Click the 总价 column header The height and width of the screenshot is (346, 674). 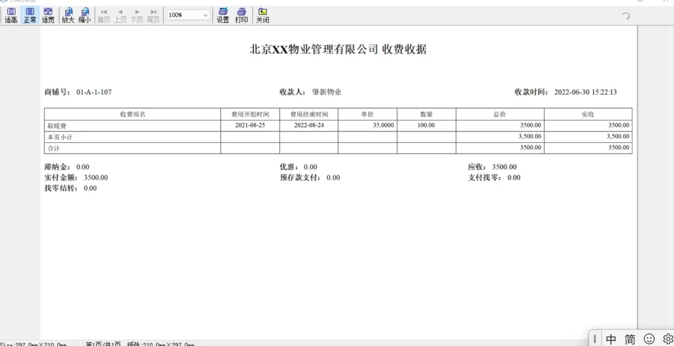tap(500, 114)
